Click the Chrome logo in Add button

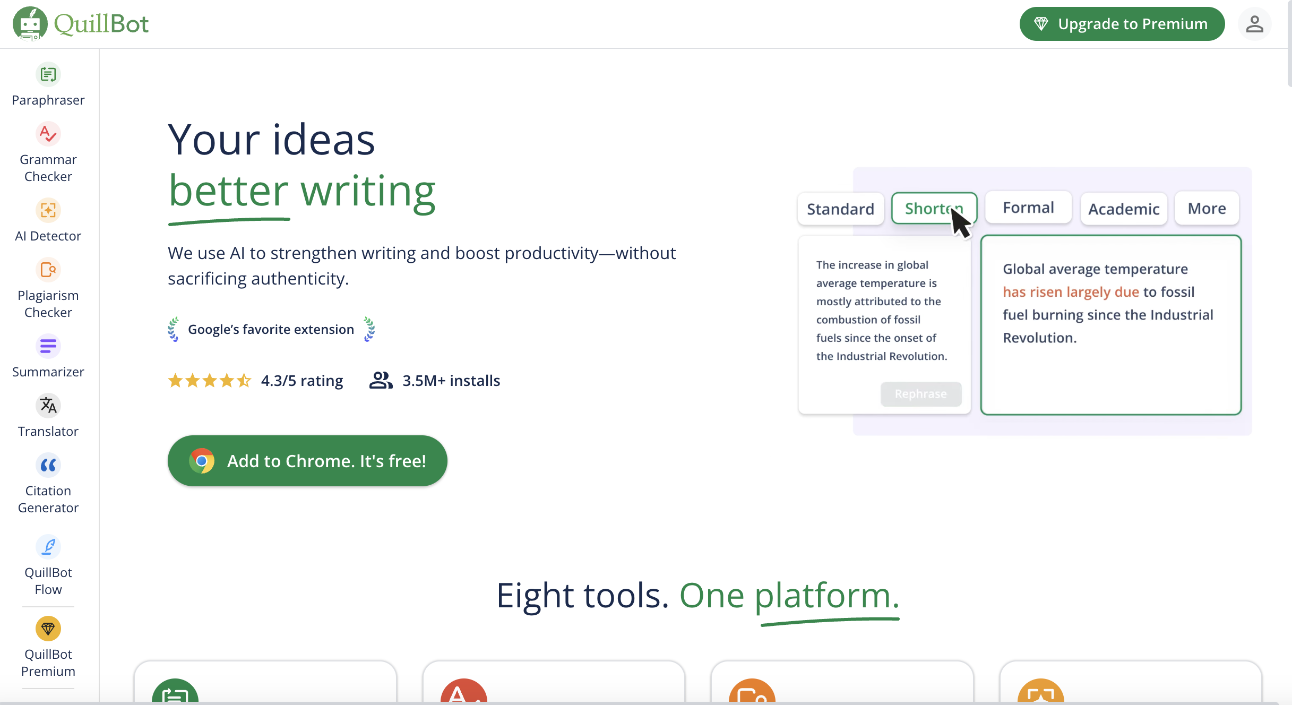202,461
